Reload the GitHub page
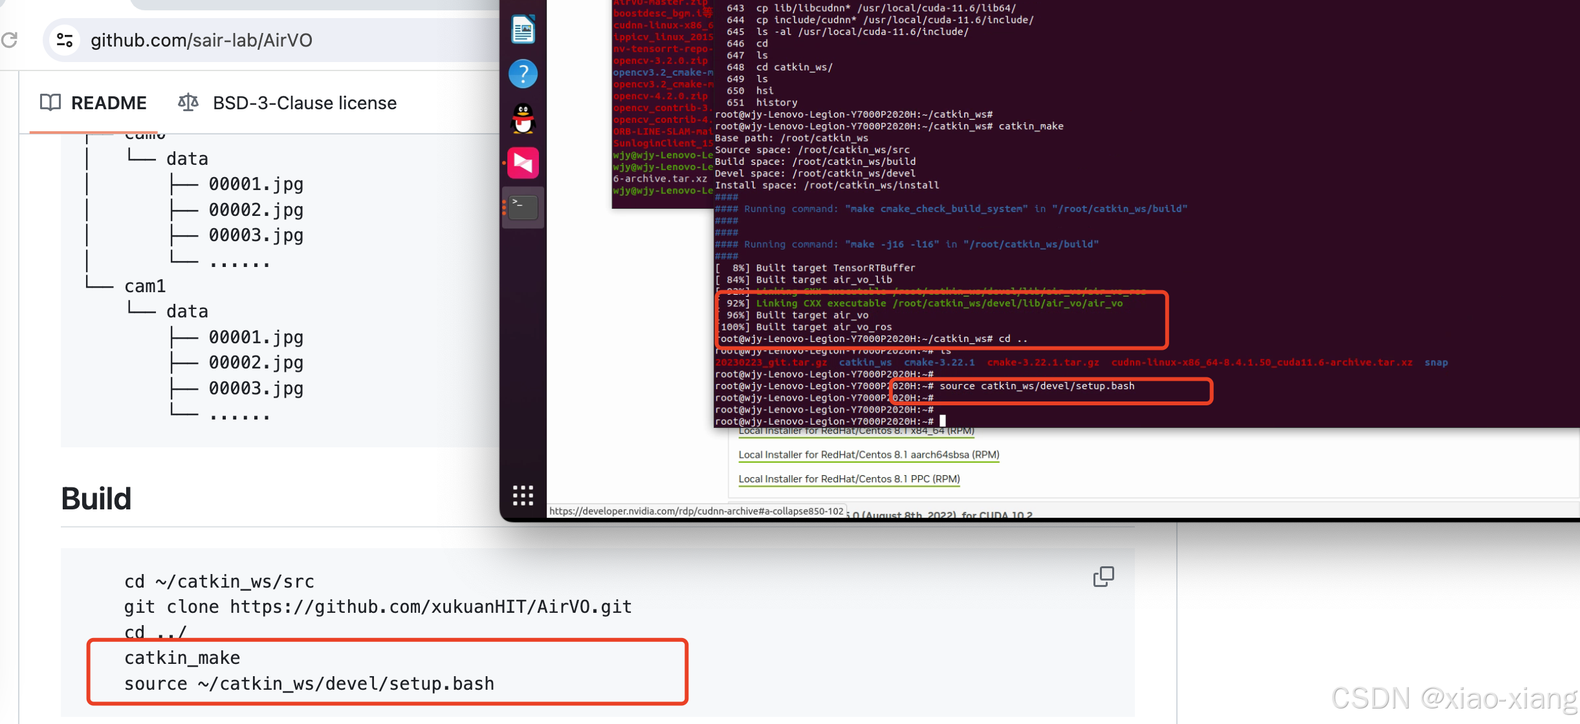Image resolution: width=1580 pixels, height=724 pixels. coord(9,40)
